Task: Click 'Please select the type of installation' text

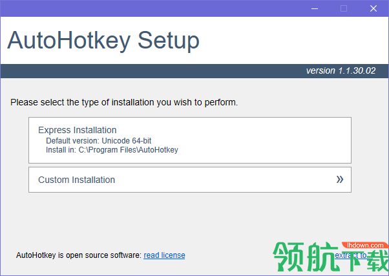Action: pos(124,102)
